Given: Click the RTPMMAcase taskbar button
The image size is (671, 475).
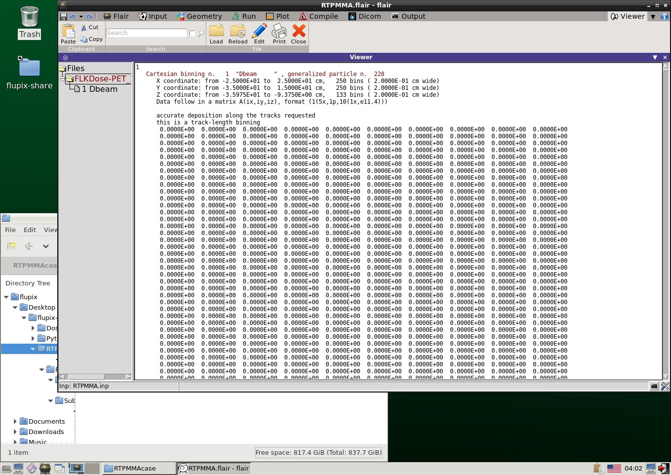Looking at the screenshot, I should click(139, 468).
